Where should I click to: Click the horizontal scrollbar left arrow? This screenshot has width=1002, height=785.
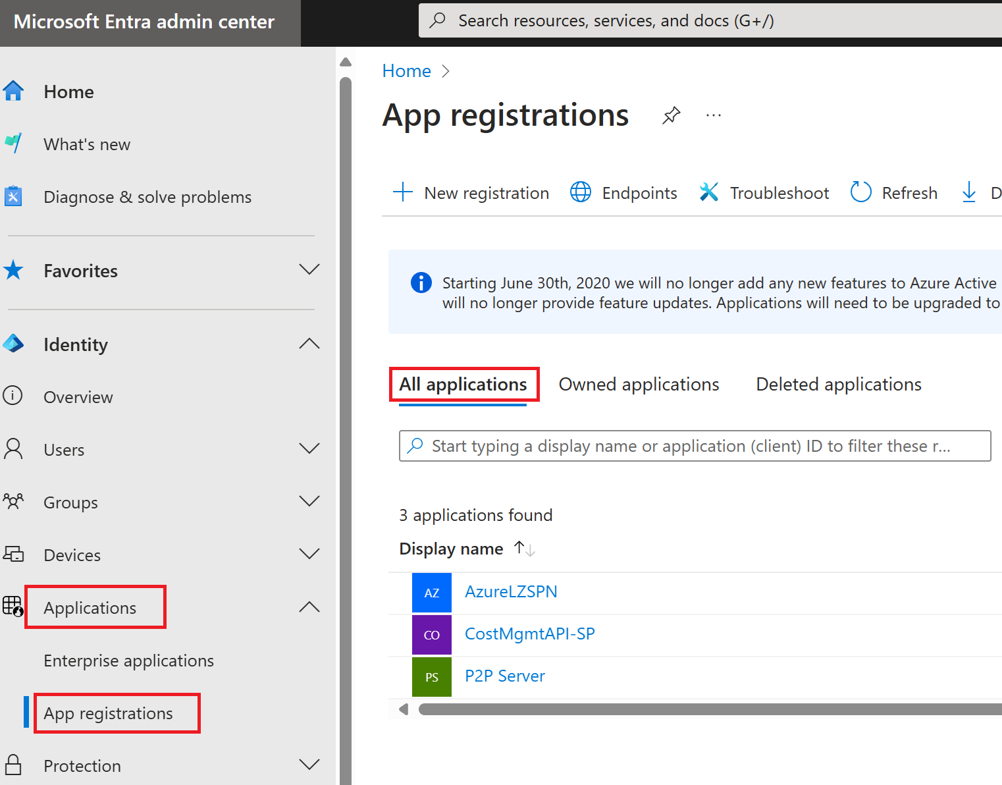[x=404, y=709]
